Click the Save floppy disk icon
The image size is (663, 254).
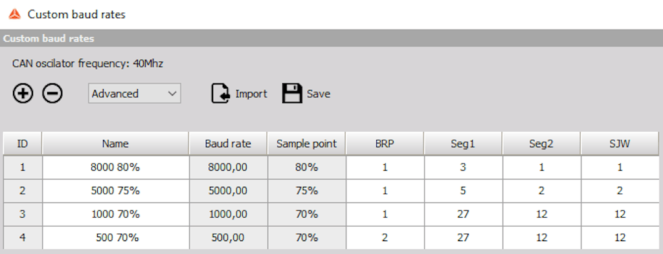(x=292, y=94)
